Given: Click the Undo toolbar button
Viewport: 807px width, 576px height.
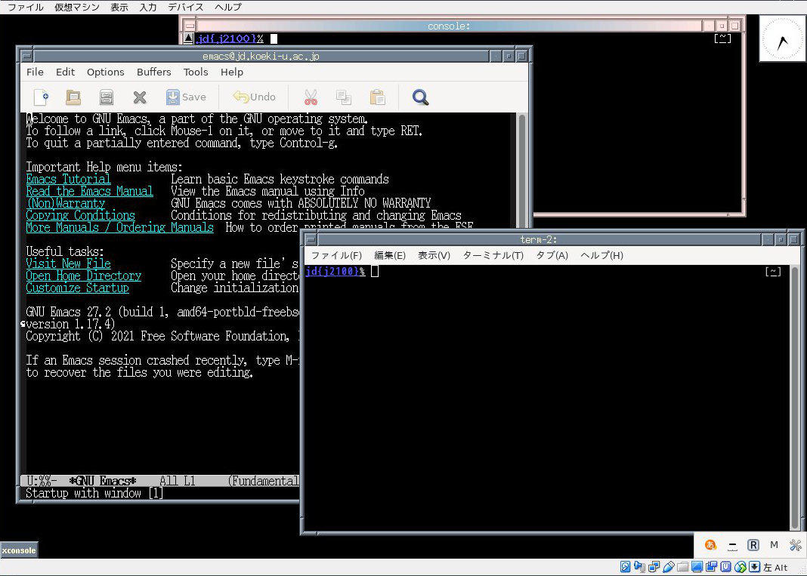Looking at the screenshot, I should pos(254,97).
